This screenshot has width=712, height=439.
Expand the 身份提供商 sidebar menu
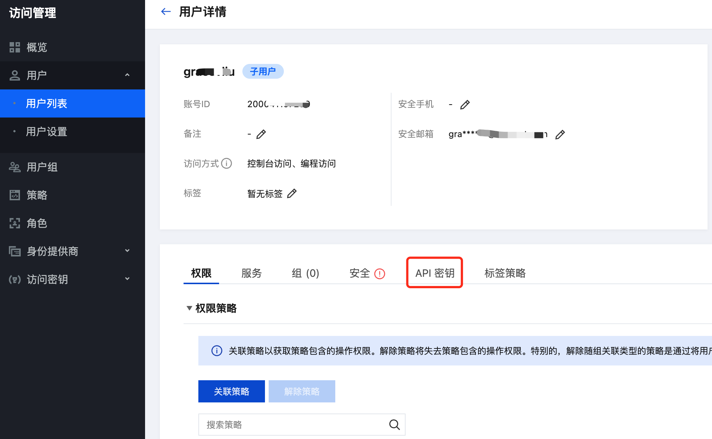tap(127, 251)
